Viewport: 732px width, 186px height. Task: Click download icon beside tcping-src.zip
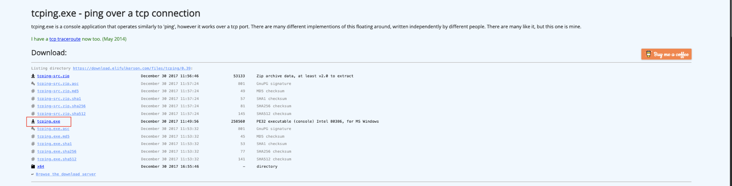[33, 76]
